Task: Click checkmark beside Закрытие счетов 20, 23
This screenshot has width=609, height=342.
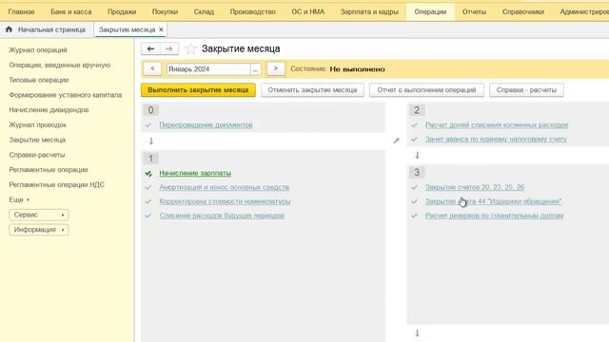Action: click(414, 187)
